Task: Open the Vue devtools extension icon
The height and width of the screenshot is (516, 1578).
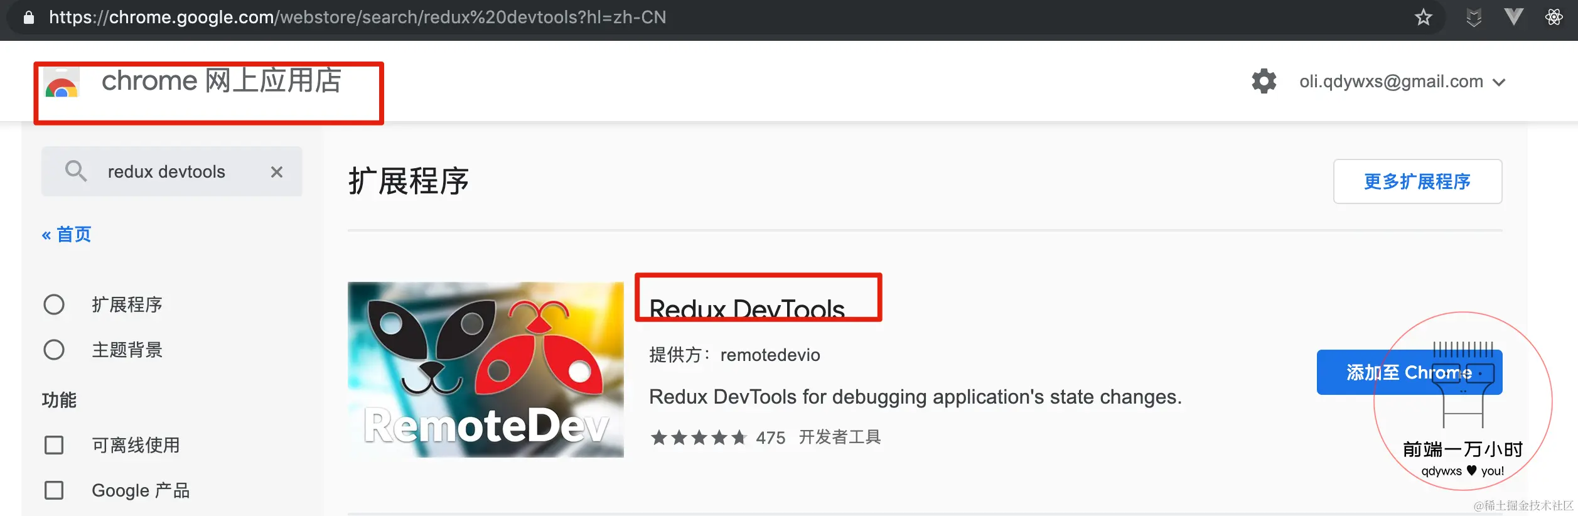Action: [1513, 17]
